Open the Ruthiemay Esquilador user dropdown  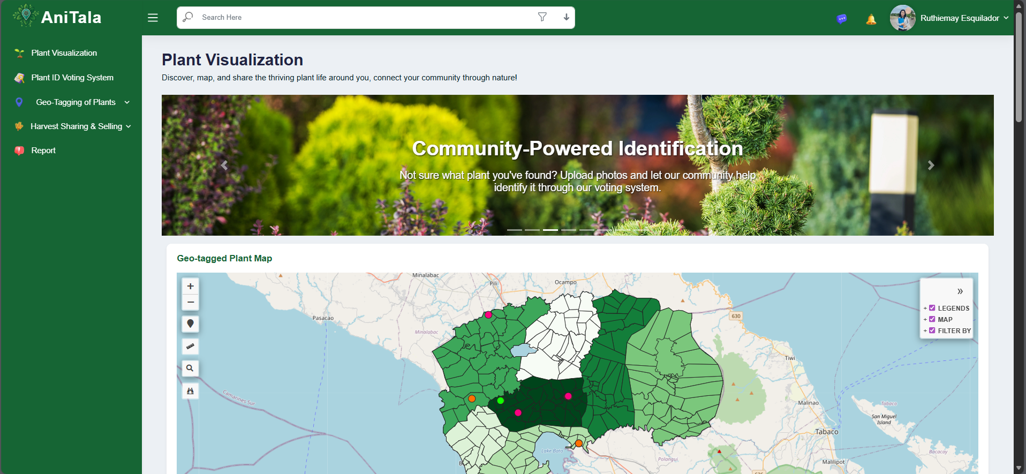pos(959,18)
